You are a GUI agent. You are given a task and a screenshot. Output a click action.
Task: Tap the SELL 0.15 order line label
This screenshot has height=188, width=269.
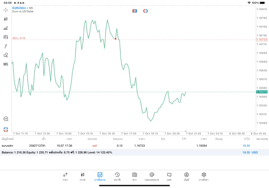click(19, 38)
